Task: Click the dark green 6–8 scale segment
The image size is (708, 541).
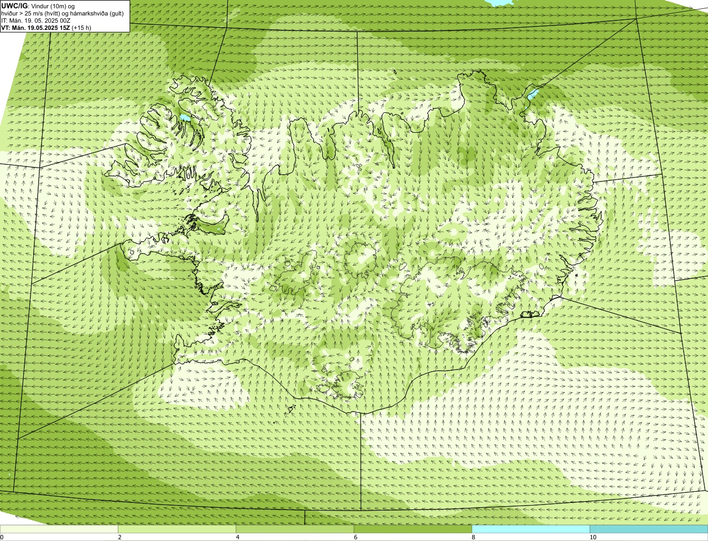Action: (413, 529)
